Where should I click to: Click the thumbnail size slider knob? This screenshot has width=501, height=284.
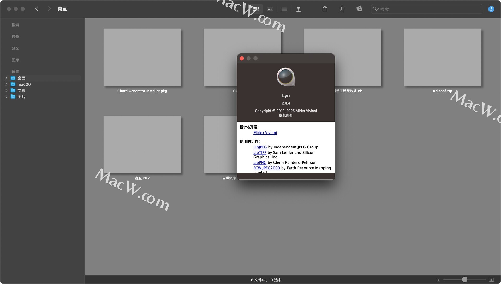point(464,280)
